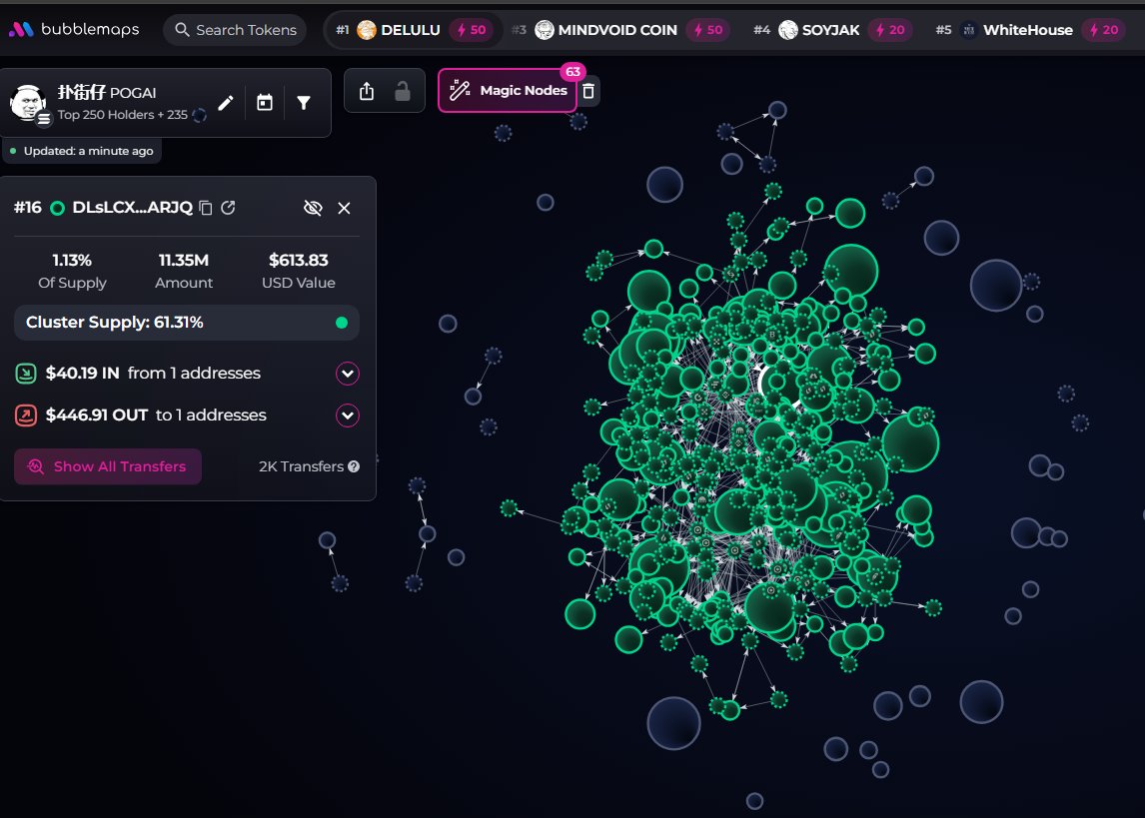The width and height of the screenshot is (1145, 818).
Task: Click the 1.13% Of Supply value
Action: click(72, 261)
